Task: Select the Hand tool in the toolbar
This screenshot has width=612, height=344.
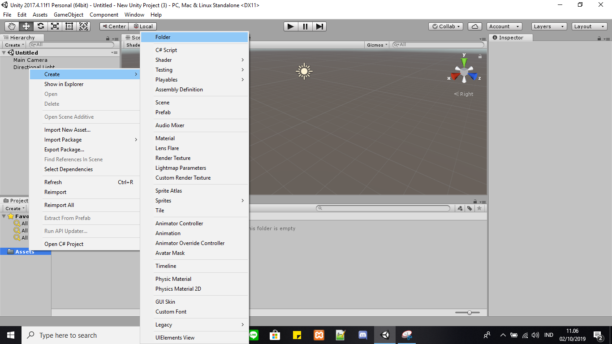Action: click(x=11, y=26)
